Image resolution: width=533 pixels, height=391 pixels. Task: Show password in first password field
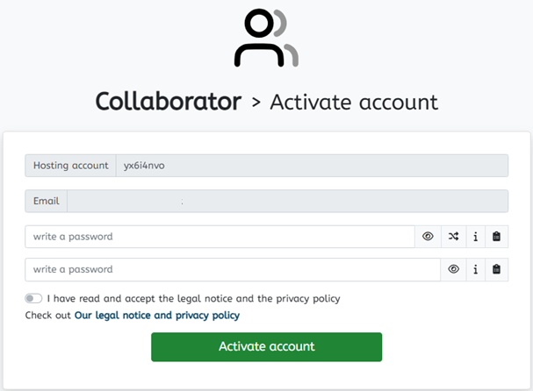[428, 237]
